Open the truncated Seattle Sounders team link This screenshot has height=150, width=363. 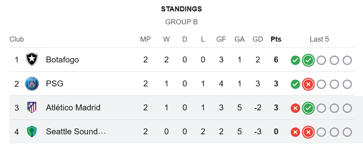pyautogui.click(x=76, y=132)
